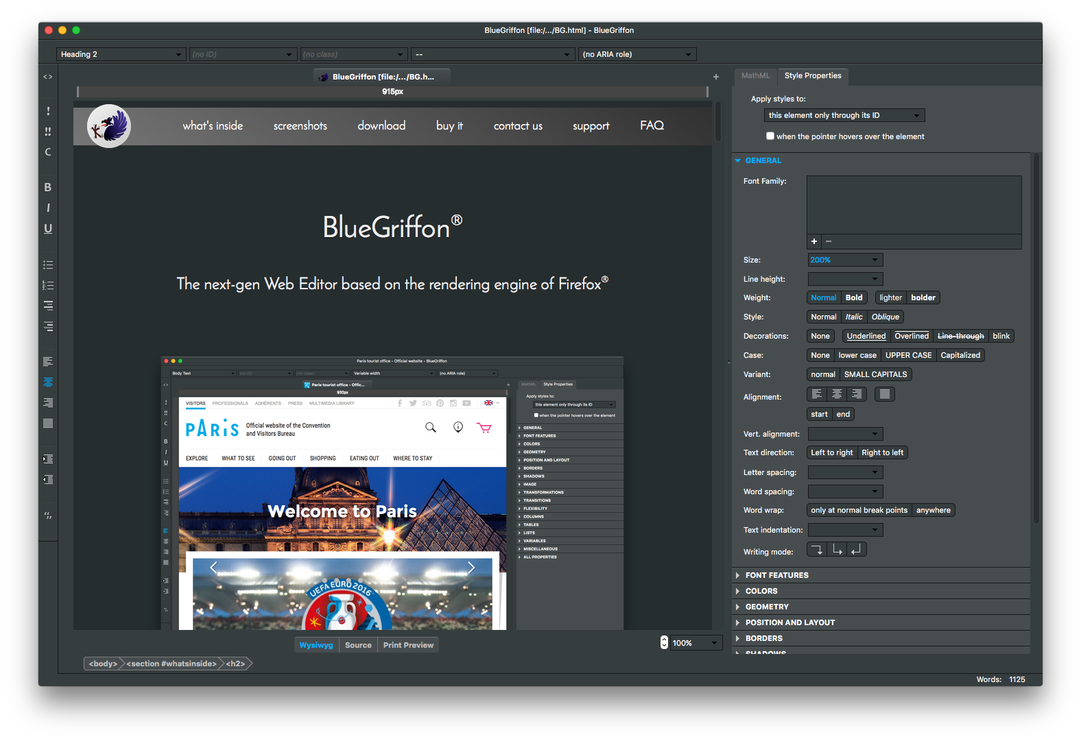The height and width of the screenshot is (741, 1081).
Task: Click the definition description icon in left toolbar
Action: click(48, 326)
